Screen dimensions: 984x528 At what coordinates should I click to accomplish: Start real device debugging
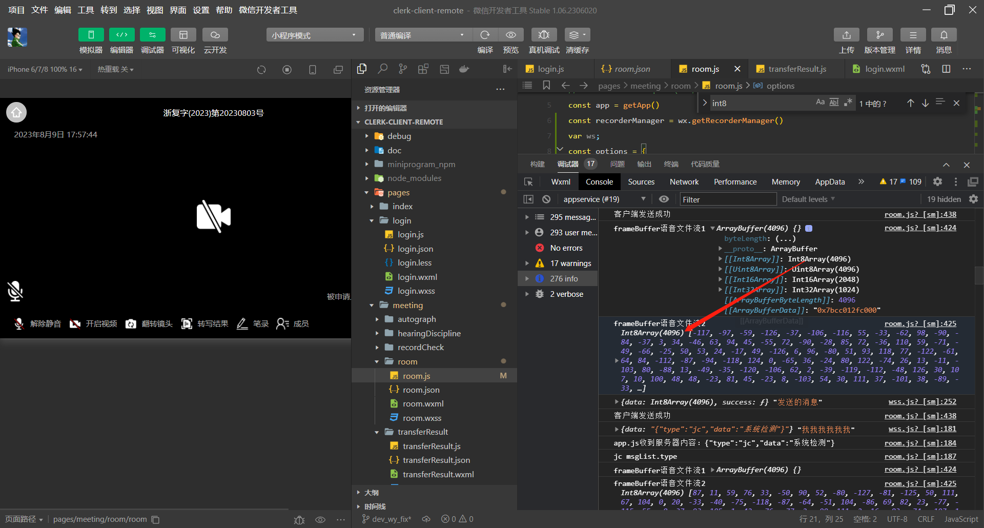544,35
